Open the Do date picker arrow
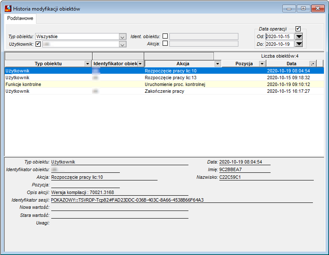The image size is (329, 255). (x=299, y=44)
